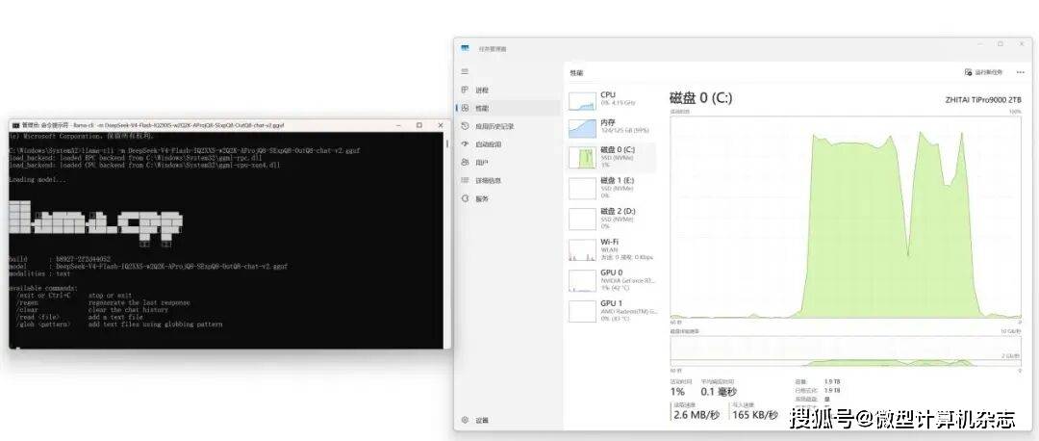
Task: Click the 2.6 MB/秒 read speed value
Action: point(697,415)
